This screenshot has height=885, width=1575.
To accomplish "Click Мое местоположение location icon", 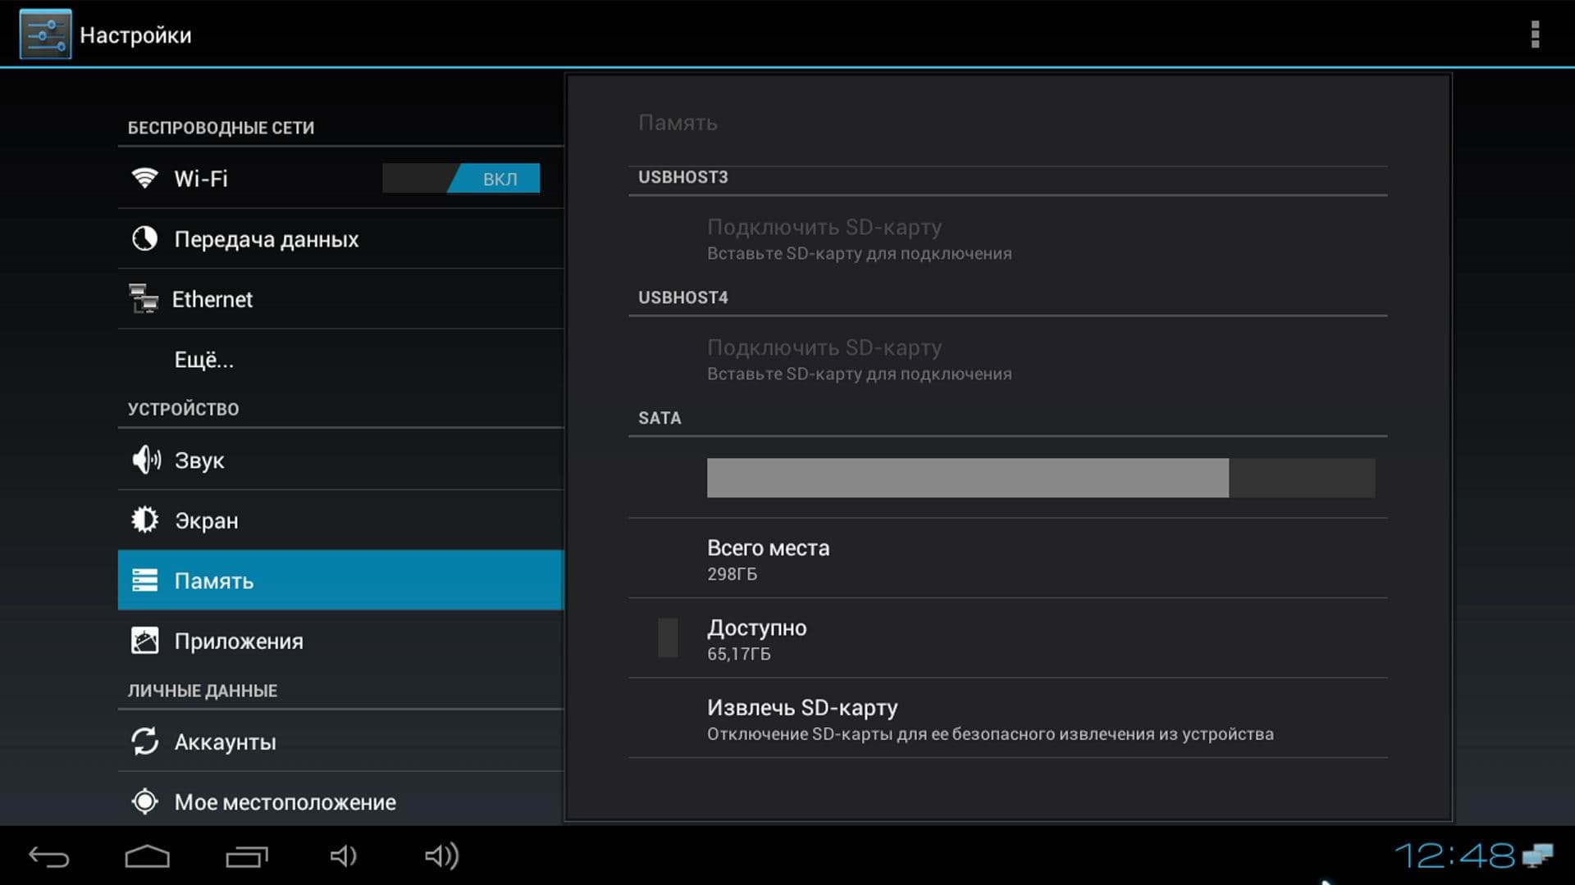I will click(144, 801).
